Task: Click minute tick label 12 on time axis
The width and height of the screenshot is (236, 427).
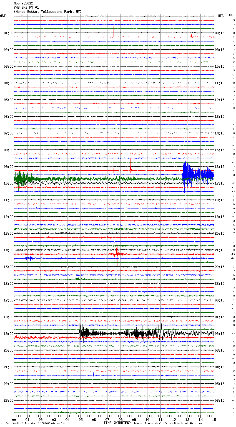Action: [x=174, y=420]
